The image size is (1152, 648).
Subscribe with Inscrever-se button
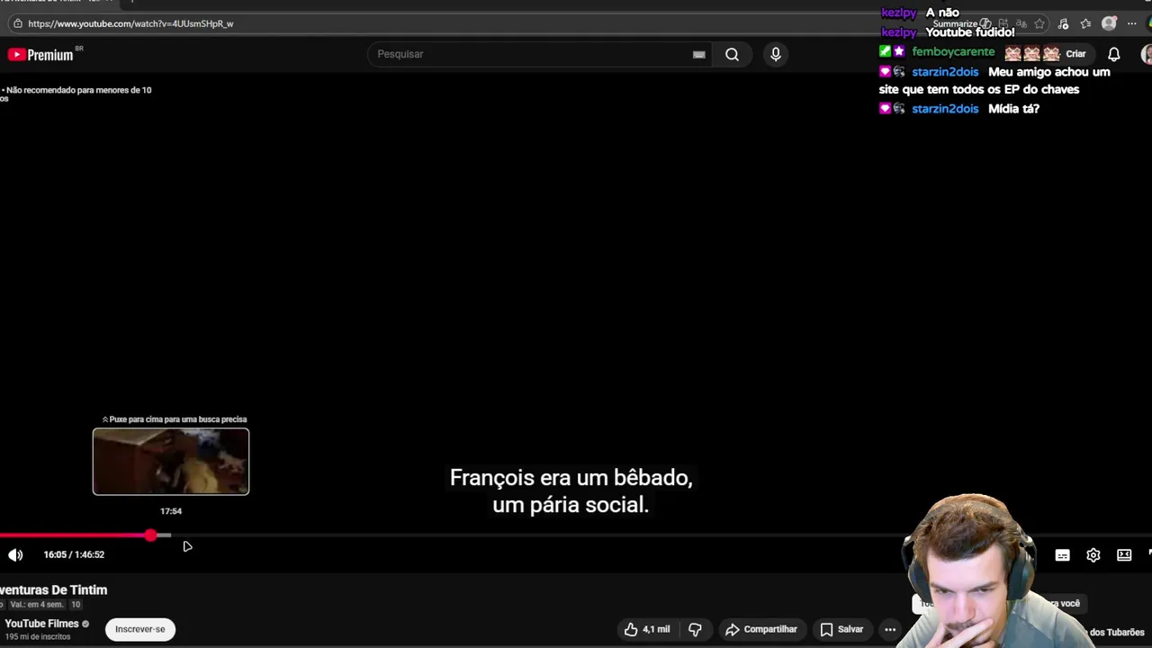(140, 629)
